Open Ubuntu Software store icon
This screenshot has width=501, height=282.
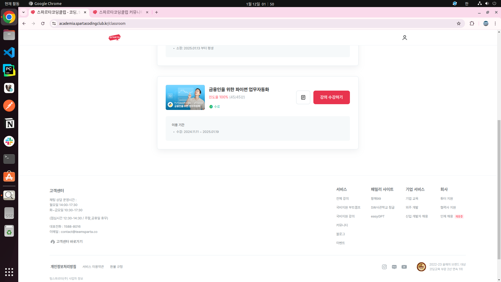pos(9,177)
